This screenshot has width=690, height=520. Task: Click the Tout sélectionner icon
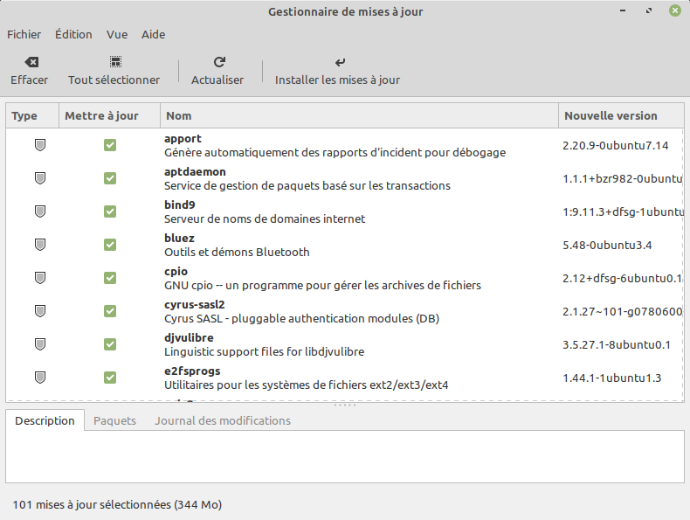click(x=114, y=62)
